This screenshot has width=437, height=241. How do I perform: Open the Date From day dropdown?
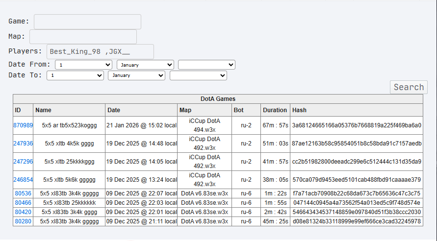pyautogui.click(x=84, y=65)
